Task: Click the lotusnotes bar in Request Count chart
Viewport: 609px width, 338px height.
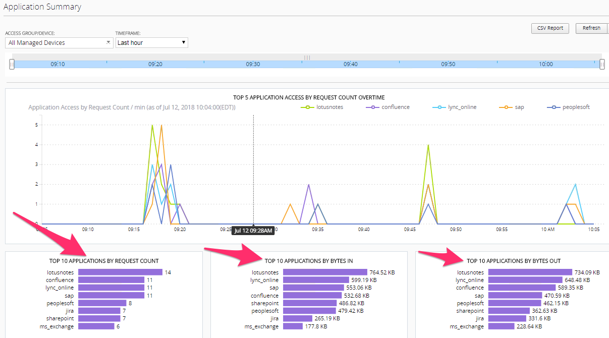Action: pyautogui.click(x=120, y=272)
